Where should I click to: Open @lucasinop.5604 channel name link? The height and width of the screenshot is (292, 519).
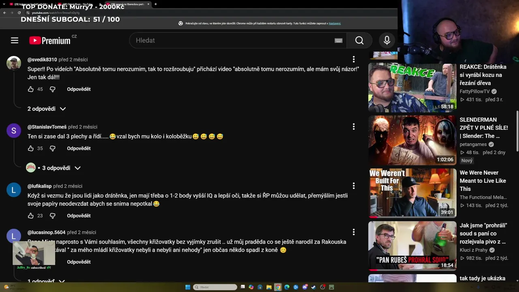tap(46, 232)
